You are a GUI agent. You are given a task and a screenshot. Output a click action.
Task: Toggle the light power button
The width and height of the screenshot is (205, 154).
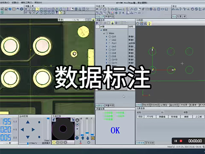[89, 143]
